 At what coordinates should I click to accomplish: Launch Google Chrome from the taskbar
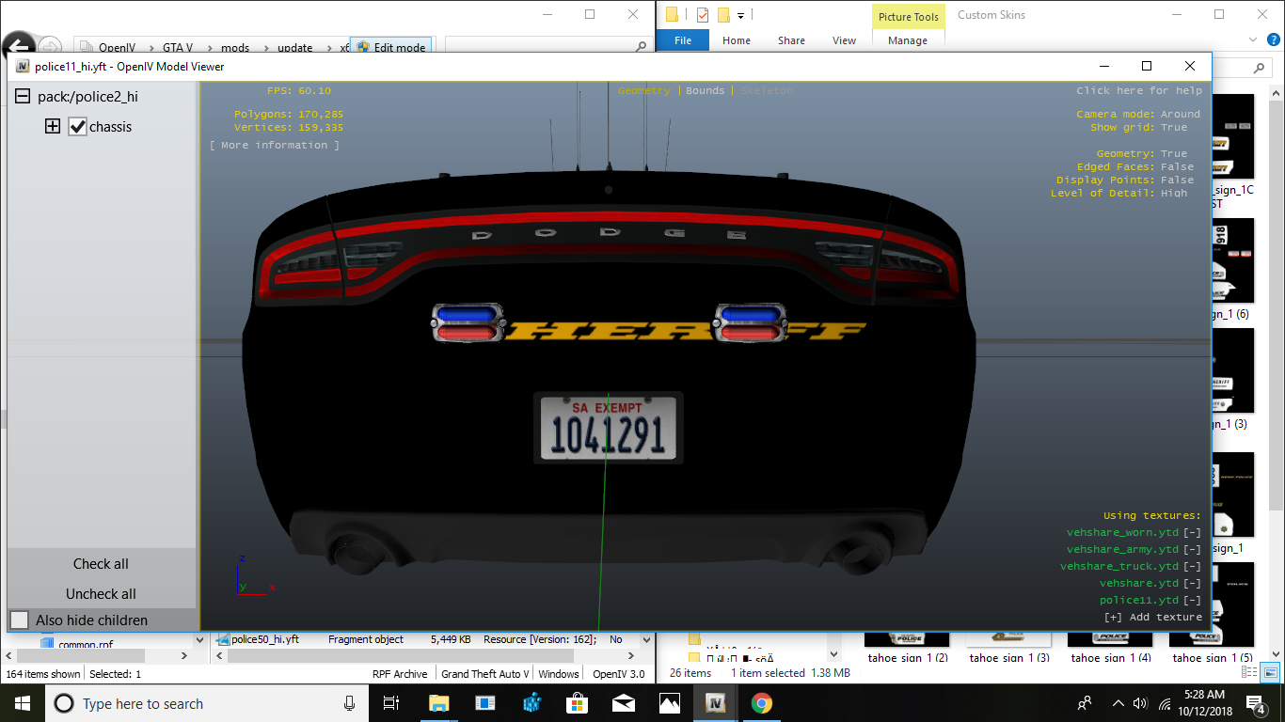(761, 703)
